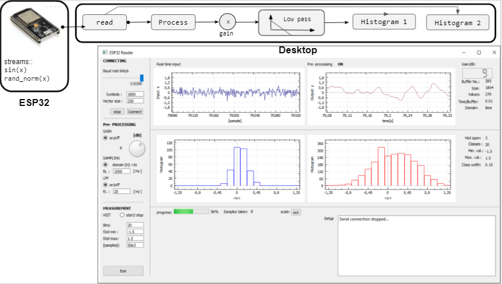Viewport: 502px width, 284px height.
Task: Click the green progress bar
Action: tap(191, 211)
